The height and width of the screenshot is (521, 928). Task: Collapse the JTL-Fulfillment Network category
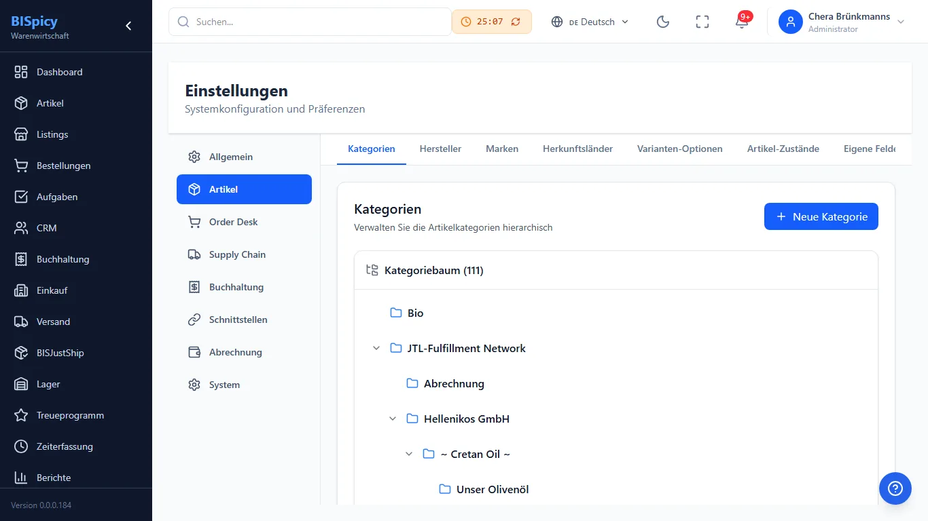pos(376,348)
